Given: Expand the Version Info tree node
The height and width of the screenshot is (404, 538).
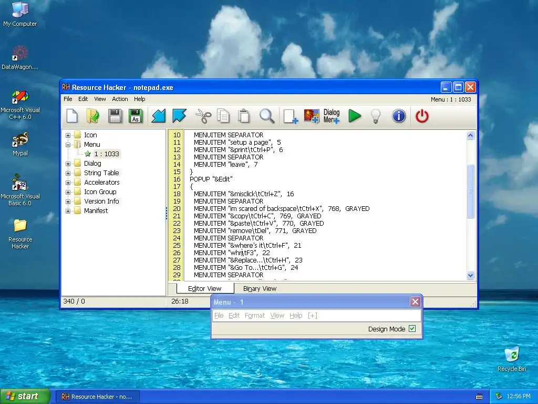Looking at the screenshot, I should point(68,201).
